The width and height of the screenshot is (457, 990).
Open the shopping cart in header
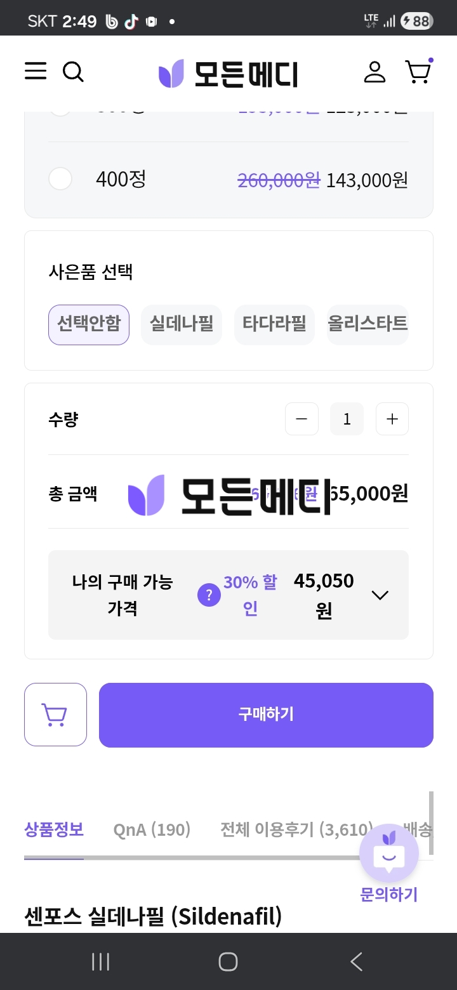(418, 72)
